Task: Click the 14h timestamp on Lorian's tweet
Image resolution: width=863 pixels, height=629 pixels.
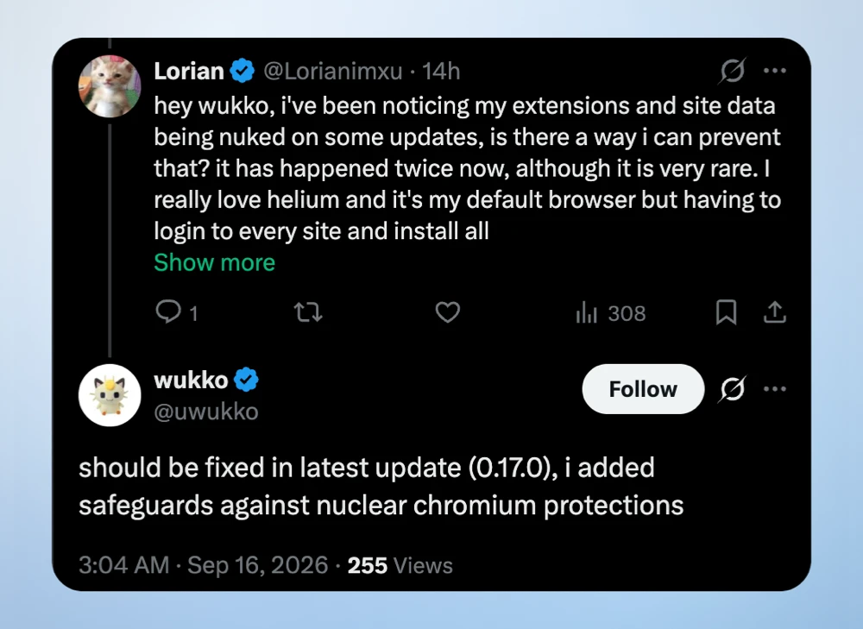Action: coord(441,72)
